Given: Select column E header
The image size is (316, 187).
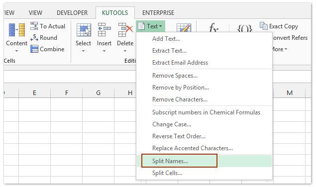Looking at the screenshot, I should (34, 93).
